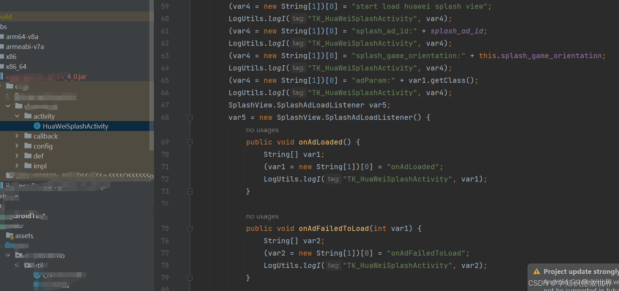Click the assets folder icon
Viewport: 619px width, 291px height.
point(10,235)
